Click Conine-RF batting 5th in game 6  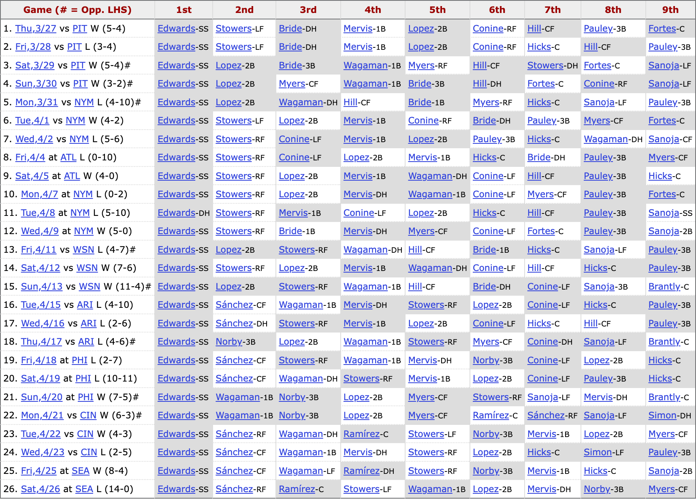pos(430,121)
